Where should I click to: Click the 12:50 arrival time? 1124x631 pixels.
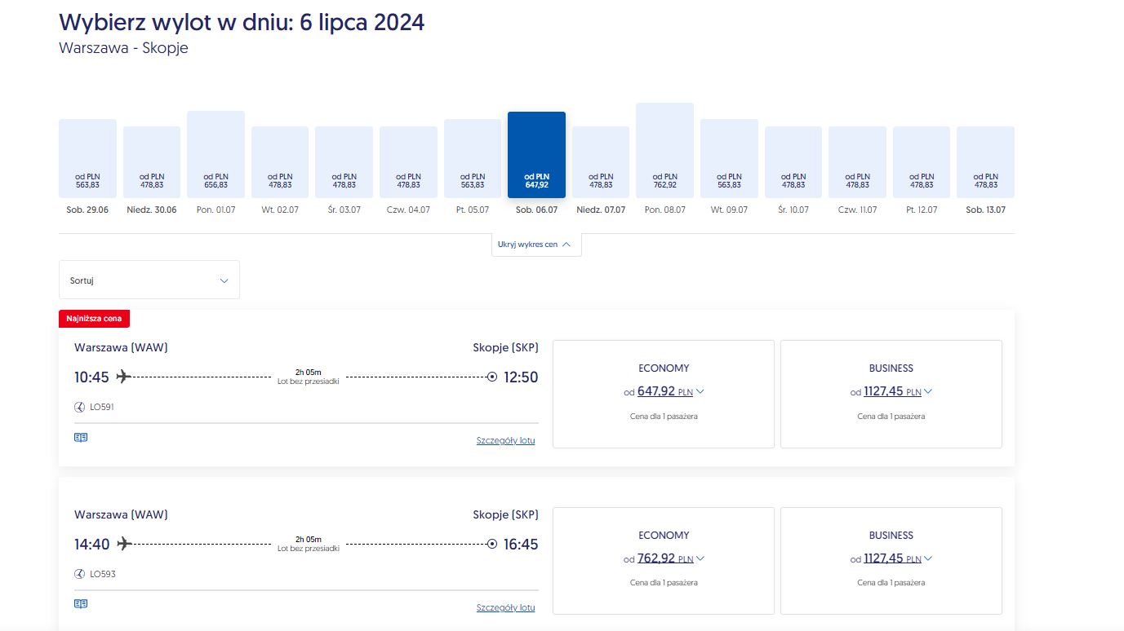point(521,377)
